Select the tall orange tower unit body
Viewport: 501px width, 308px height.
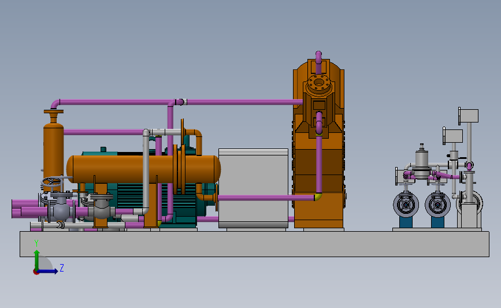tap(319, 144)
